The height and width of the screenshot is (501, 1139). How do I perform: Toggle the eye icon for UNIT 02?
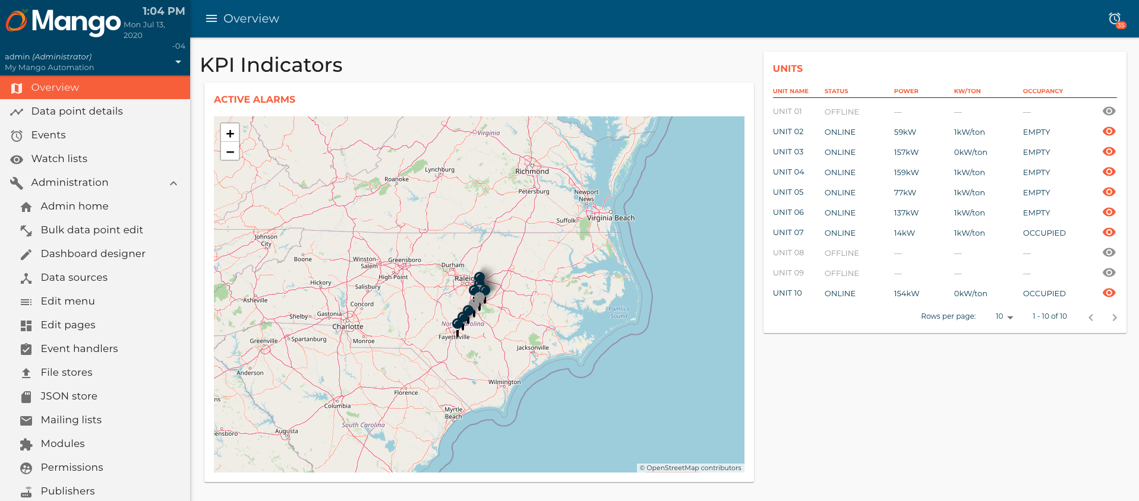[x=1109, y=131]
